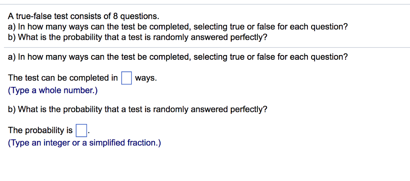Click the sentence "A true-false test consists of 8 questions."
The height and width of the screenshot is (181, 410).
(x=83, y=17)
